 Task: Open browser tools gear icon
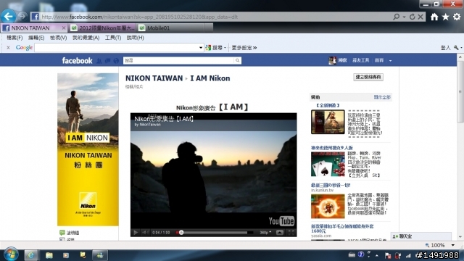pyautogui.click(x=457, y=17)
